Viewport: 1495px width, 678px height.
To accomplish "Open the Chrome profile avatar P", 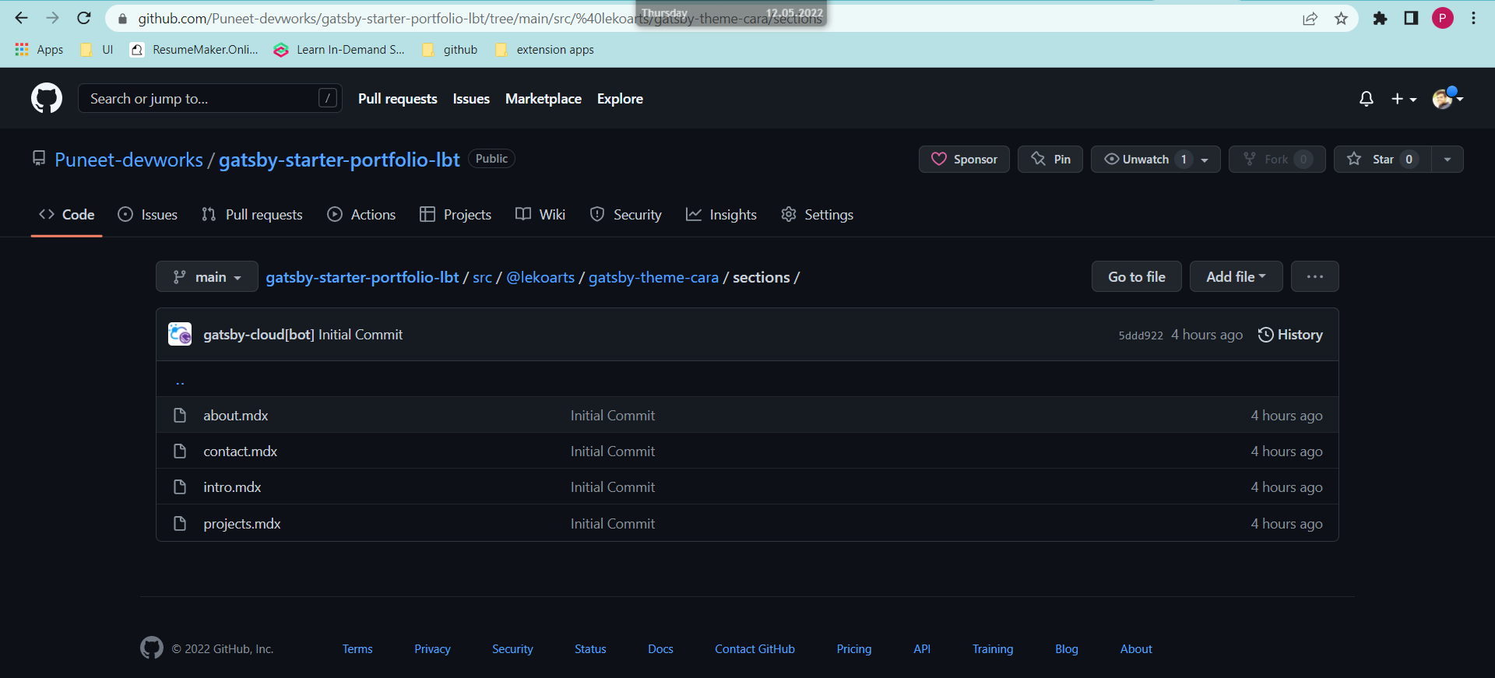I will tap(1442, 19).
